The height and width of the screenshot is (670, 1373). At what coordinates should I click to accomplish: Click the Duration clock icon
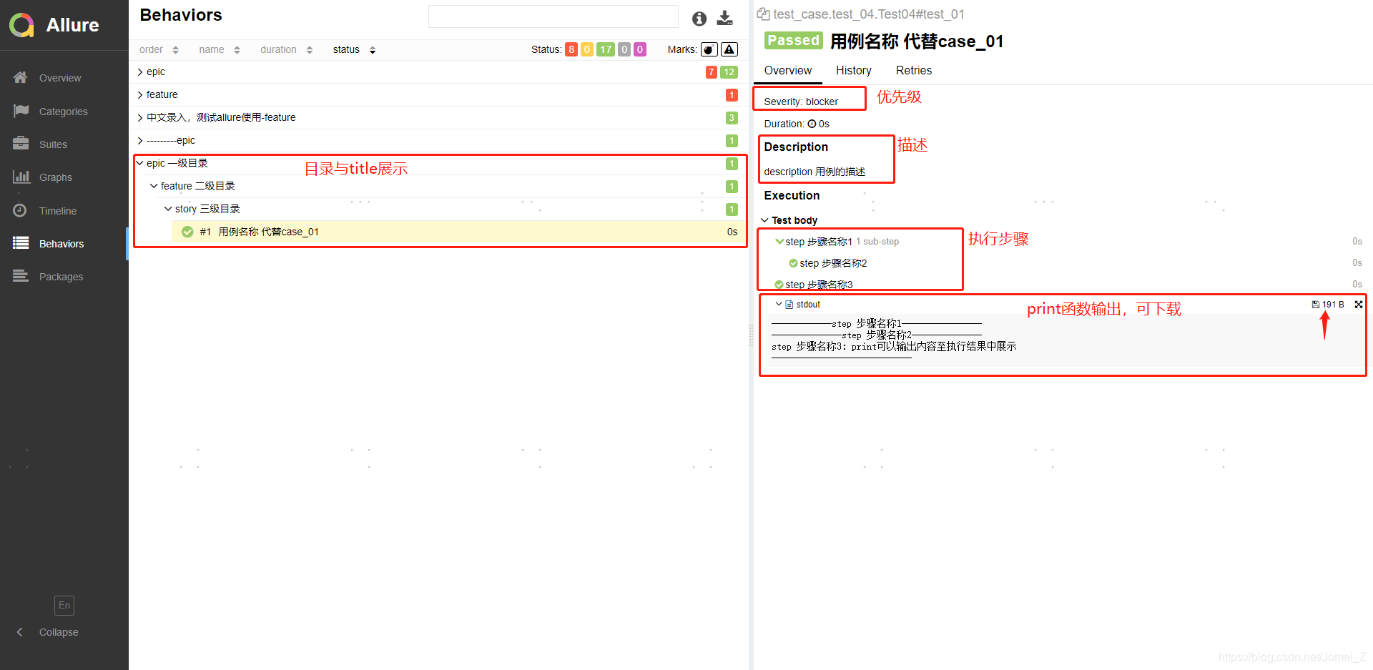(812, 124)
